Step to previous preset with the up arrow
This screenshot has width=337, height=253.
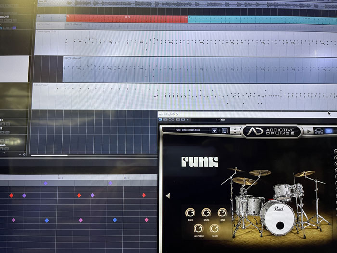235,129
